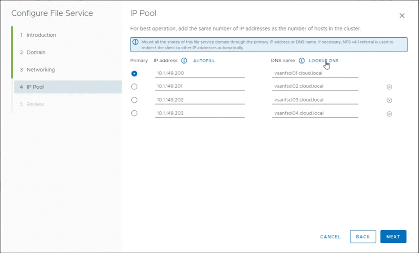The height and width of the screenshot is (253, 419).
Task: Remove the 10.1.149.202 row with its delete icon
Action: coord(389,100)
